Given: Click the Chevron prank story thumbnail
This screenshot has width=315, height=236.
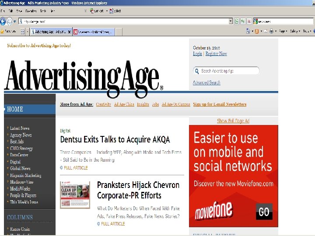Looking at the screenshot, I should [75, 195].
